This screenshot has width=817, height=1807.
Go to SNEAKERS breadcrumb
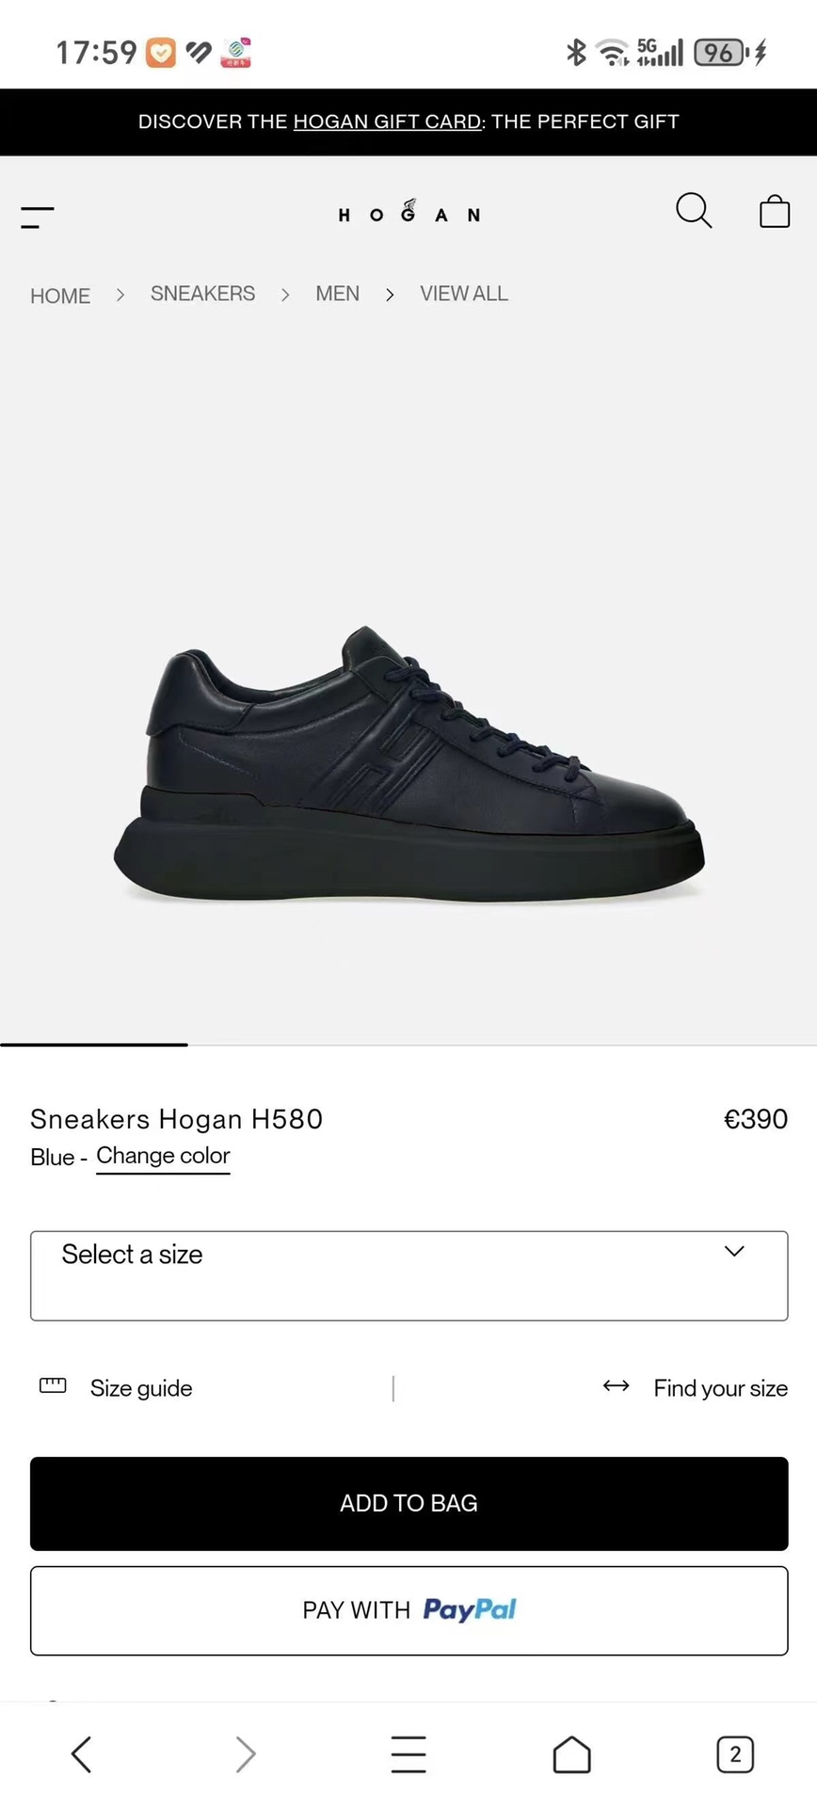202,294
